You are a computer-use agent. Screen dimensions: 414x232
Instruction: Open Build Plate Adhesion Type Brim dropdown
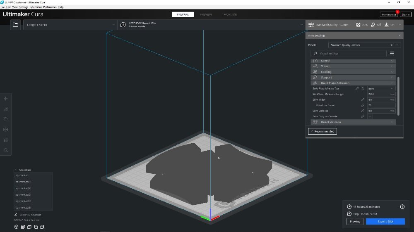point(381,89)
